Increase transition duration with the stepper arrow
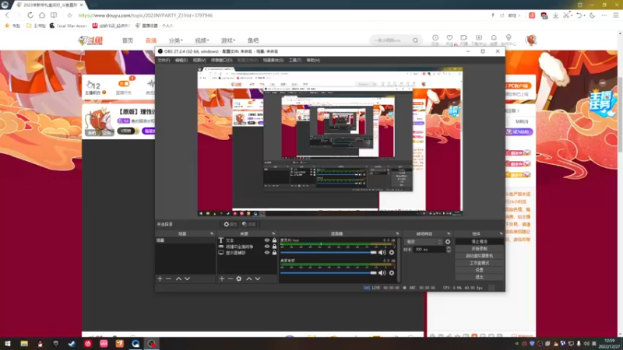This screenshot has height=350, width=623. coord(449,247)
